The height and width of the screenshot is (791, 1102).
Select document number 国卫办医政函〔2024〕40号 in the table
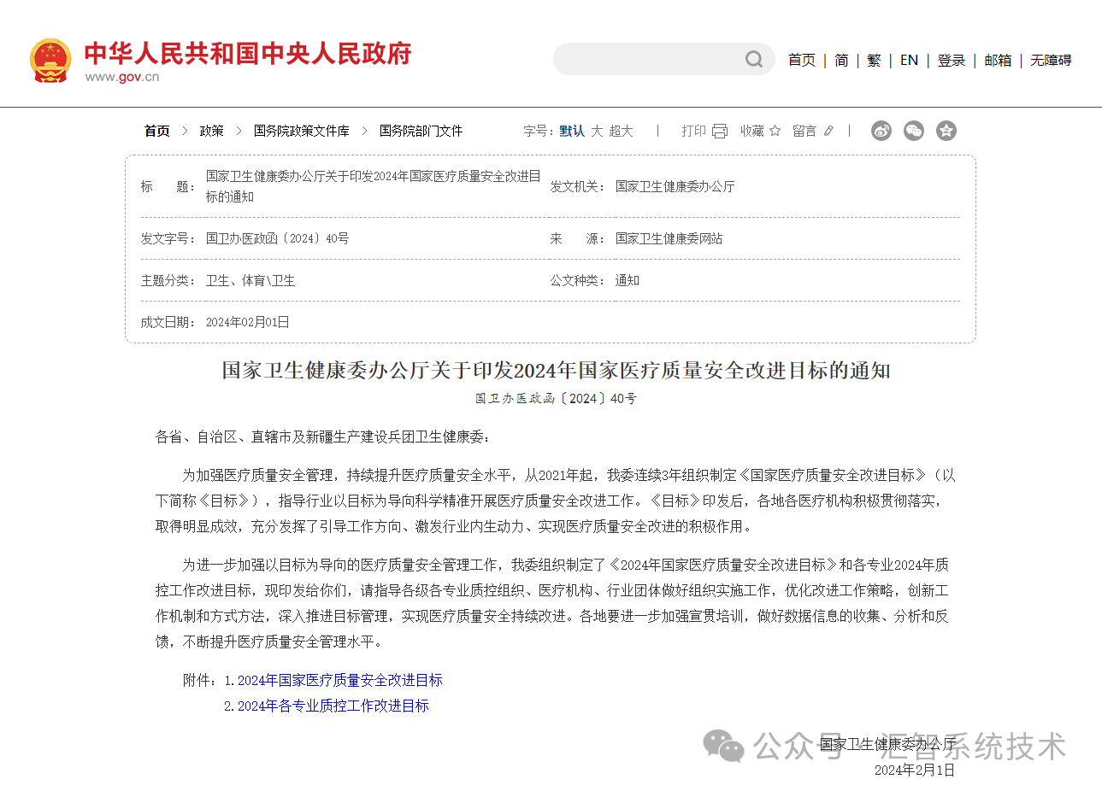point(277,238)
